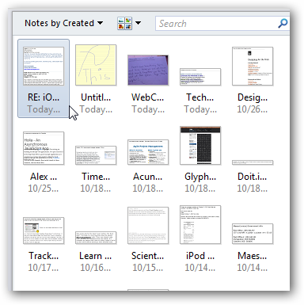
Task: Click the "Alex ..." note title
Action: coord(44,177)
